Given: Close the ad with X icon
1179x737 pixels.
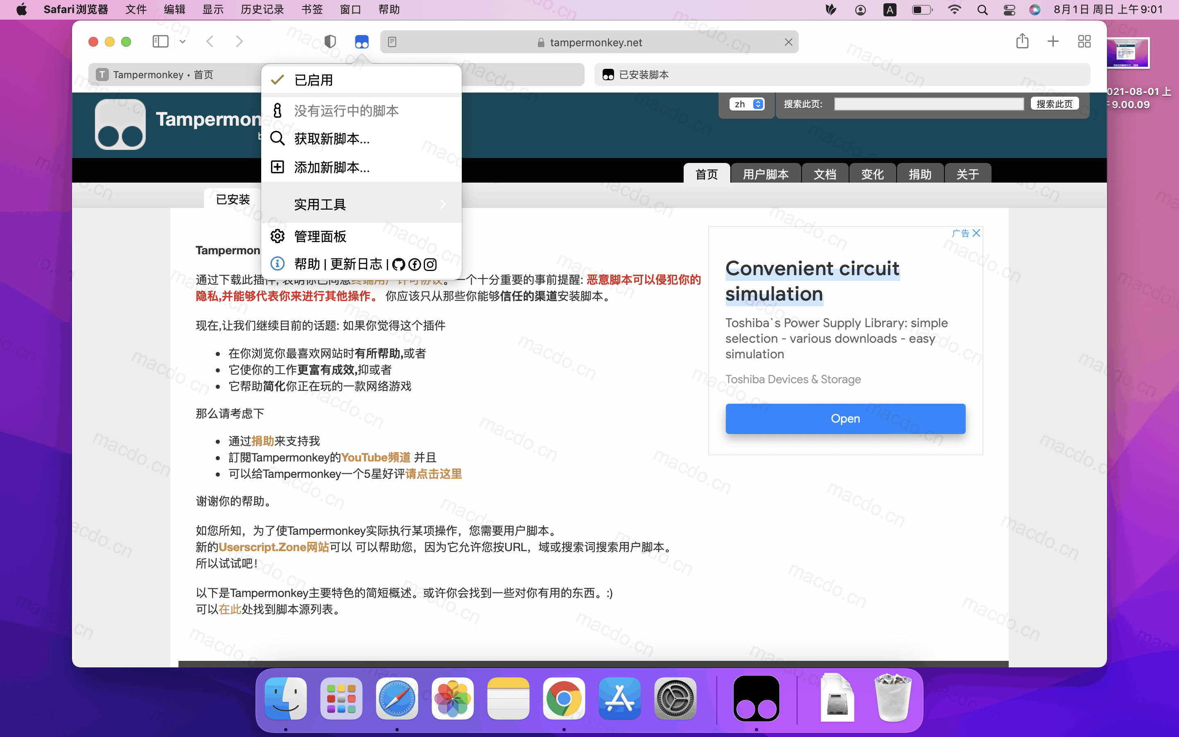Looking at the screenshot, I should [976, 233].
